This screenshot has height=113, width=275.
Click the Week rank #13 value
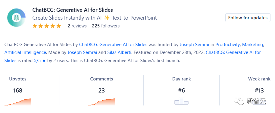259,90
